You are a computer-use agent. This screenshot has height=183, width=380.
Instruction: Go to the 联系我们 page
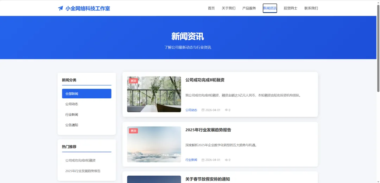(x=311, y=8)
